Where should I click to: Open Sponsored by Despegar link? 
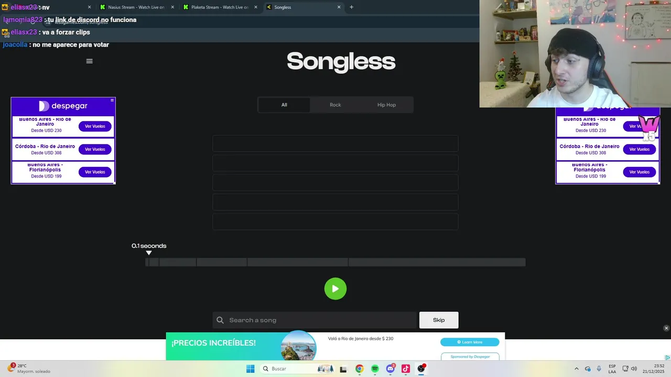click(470, 357)
